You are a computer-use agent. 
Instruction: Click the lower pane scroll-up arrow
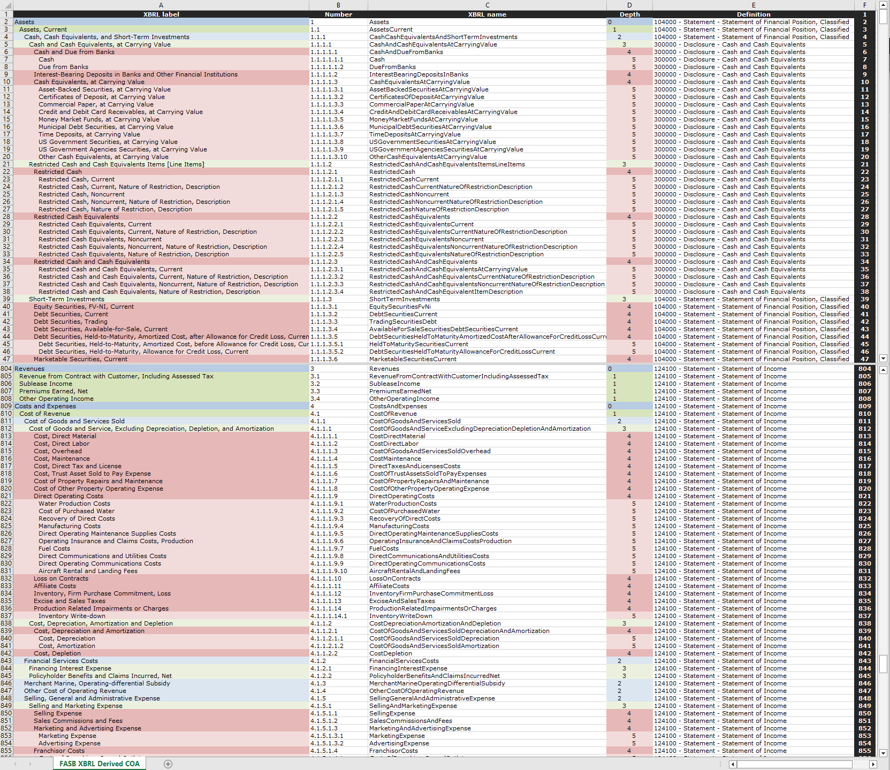tap(884, 370)
